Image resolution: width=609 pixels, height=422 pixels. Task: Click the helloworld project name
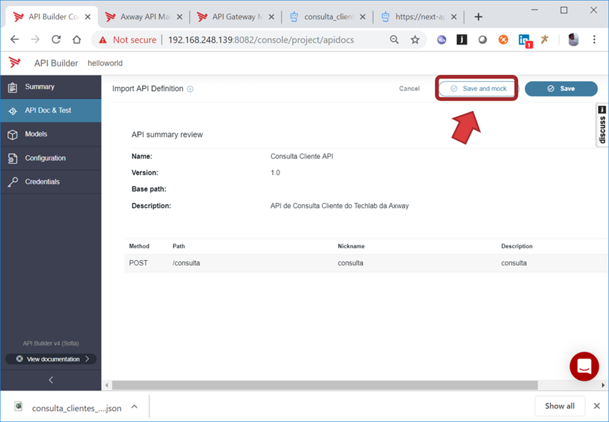[x=105, y=63]
